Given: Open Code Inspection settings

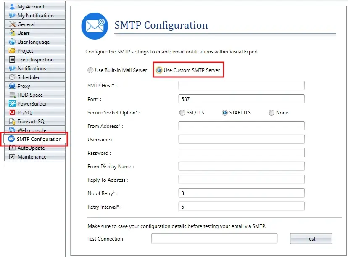Looking at the screenshot, I should point(35,60).
